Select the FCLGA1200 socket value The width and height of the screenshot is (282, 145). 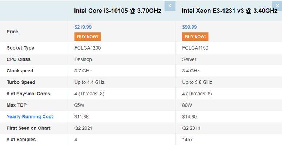click(x=88, y=48)
